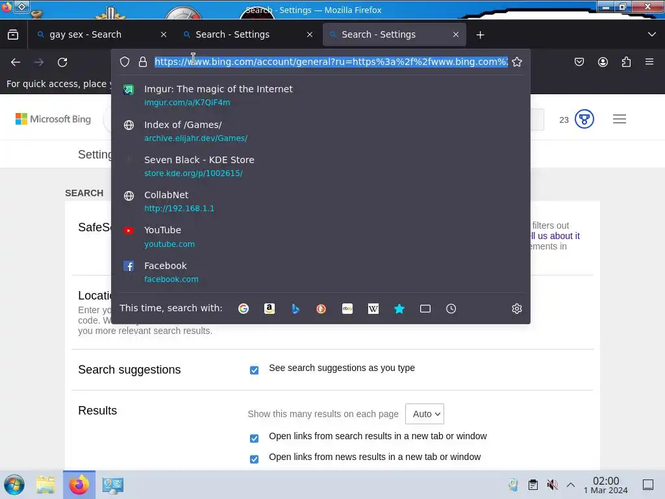The image size is (665, 499).
Task: Open Save to Pocket icon
Action: [x=579, y=62]
